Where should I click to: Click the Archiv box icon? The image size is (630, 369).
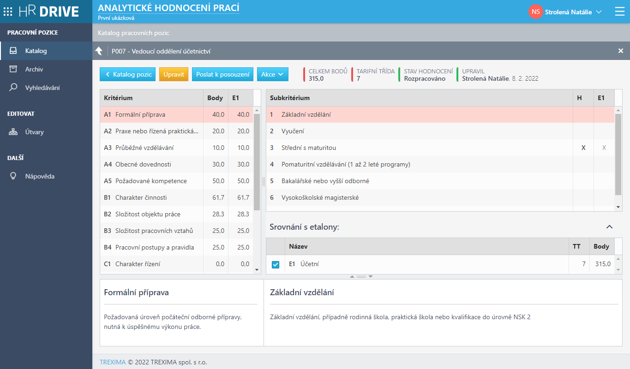coord(13,69)
